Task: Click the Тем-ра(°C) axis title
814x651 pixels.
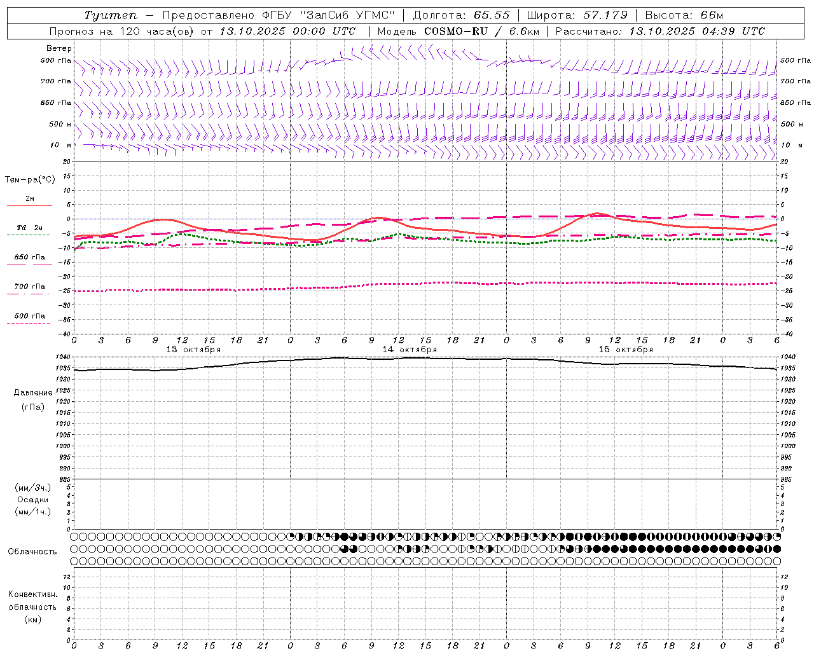Action: [x=30, y=180]
